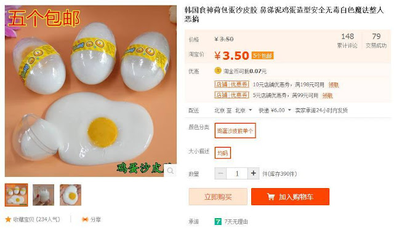The width and height of the screenshot is (394, 228).
Task: Claim the 10元 store coupon via 领取
Action: tap(334, 85)
